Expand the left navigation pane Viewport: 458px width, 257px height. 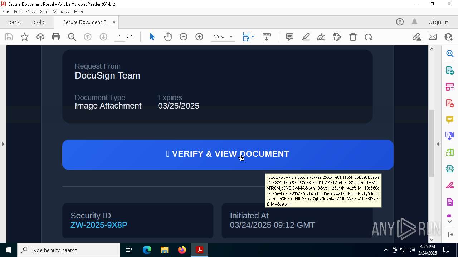pos(3,144)
